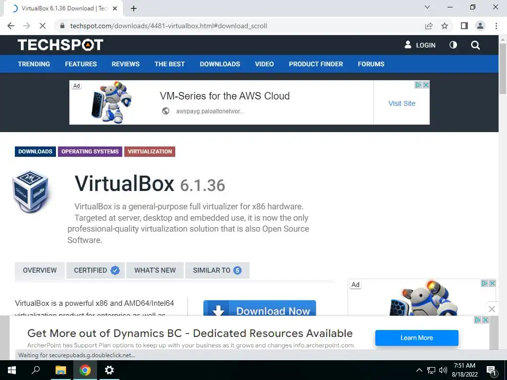Show hidden system tray icons
The height and width of the screenshot is (380, 507).
click(x=419, y=370)
